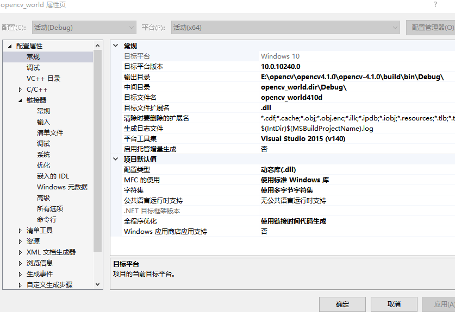This screenshot has width=455, height=312.
Task: Click the 取消 button
Action: 394,304
